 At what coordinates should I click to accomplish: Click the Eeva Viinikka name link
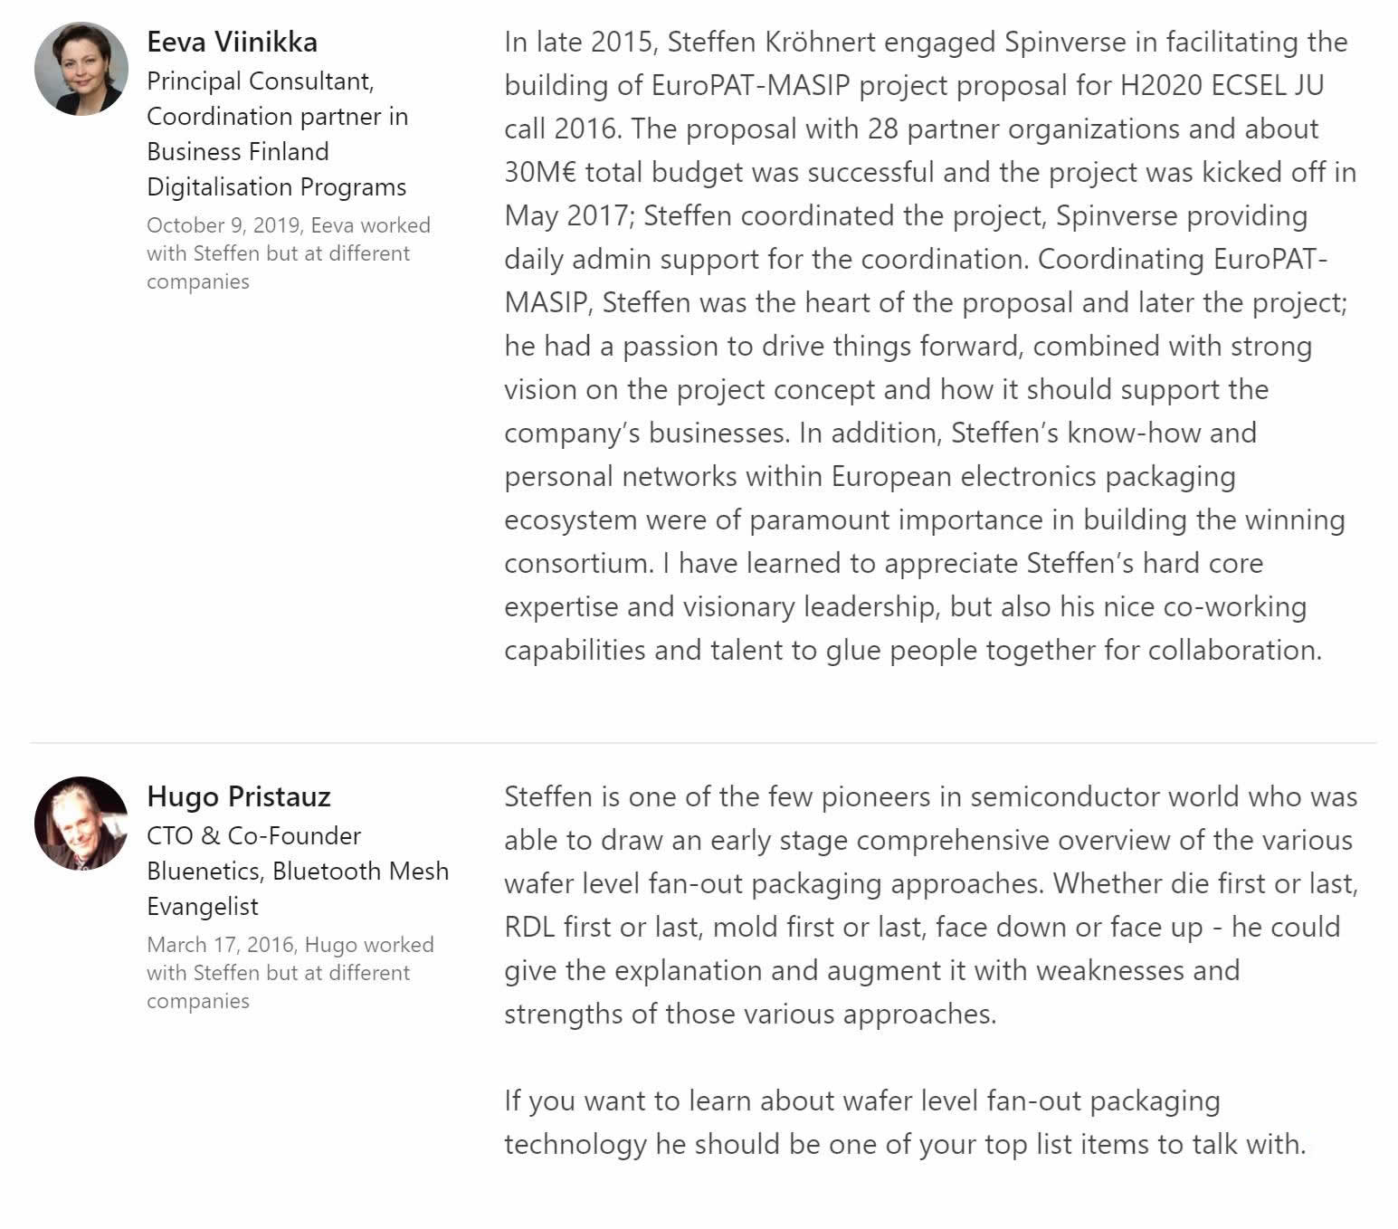coord(233,43)
